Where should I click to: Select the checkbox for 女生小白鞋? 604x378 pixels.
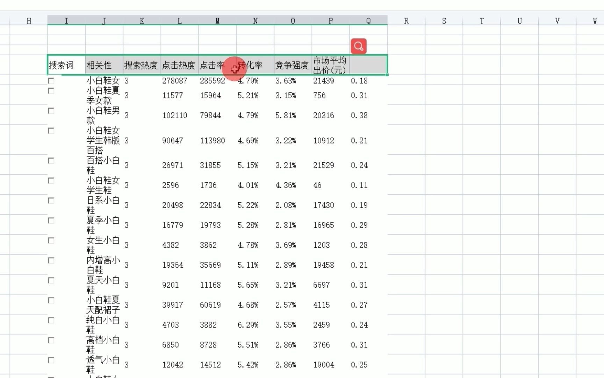pyautogui.click(x=51, y=240)
